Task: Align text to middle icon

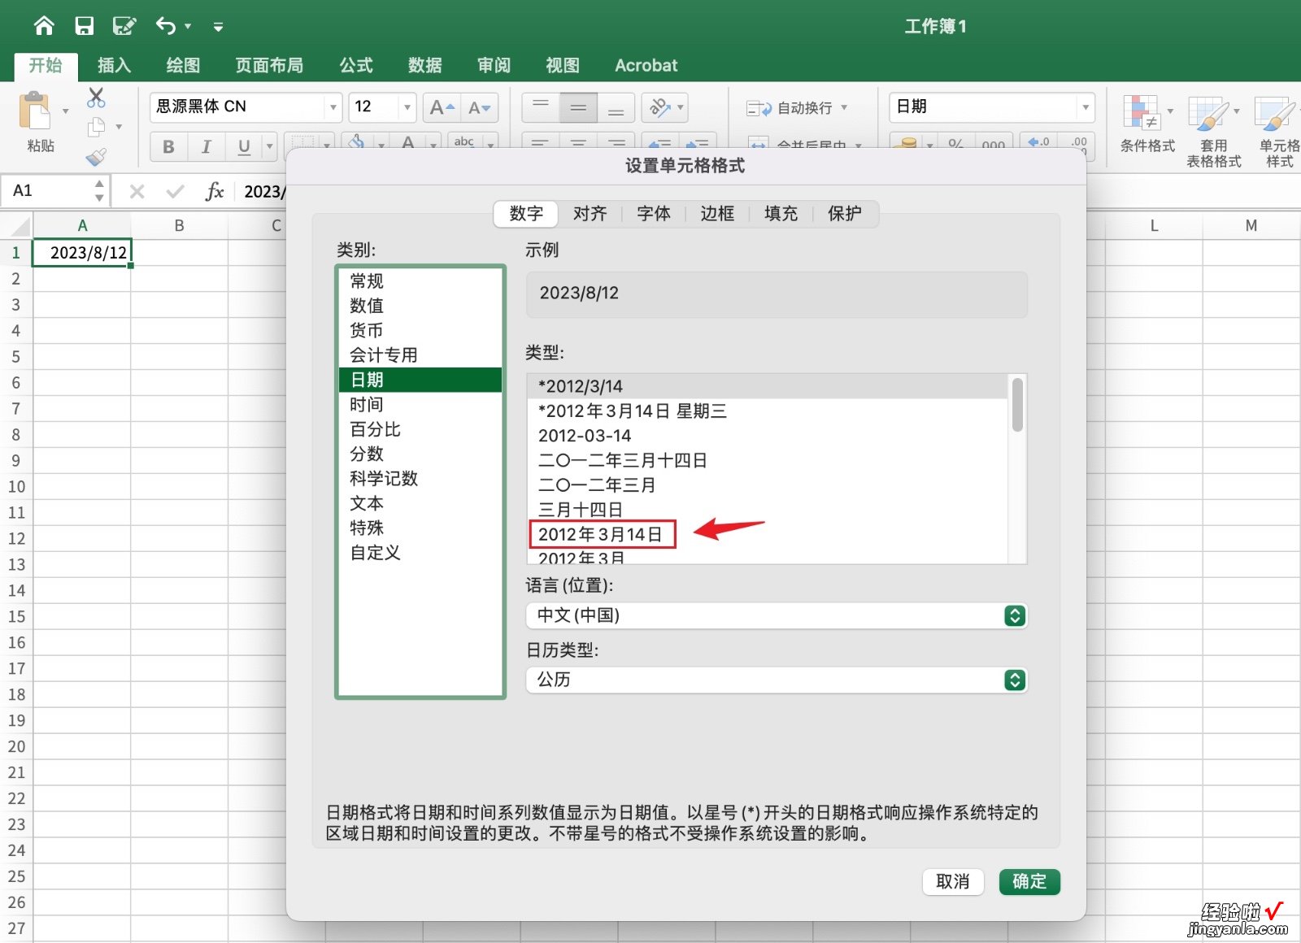Action: pyautogui.click(x=578, y=107)
